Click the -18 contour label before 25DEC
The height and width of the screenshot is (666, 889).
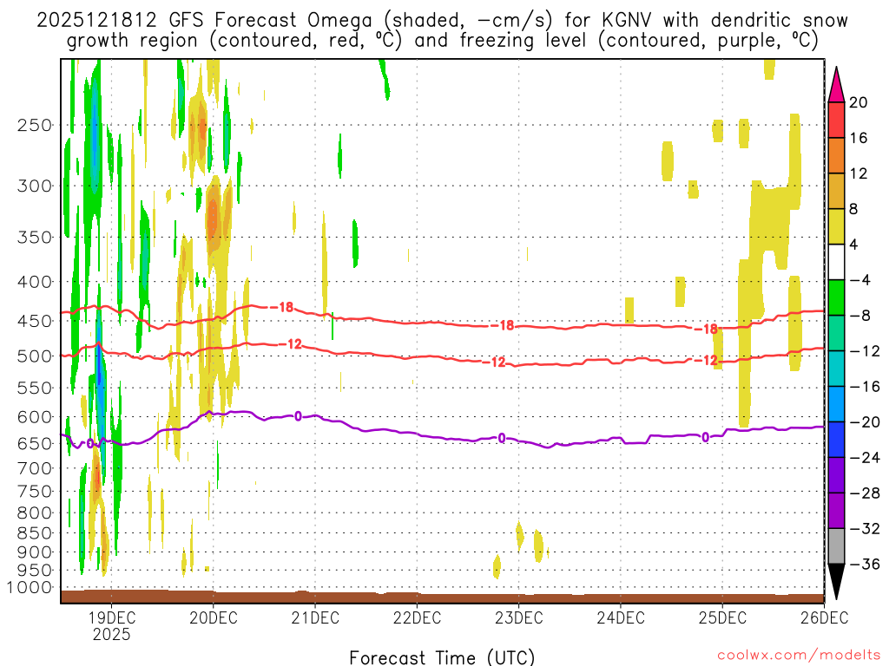click(707, 329)
